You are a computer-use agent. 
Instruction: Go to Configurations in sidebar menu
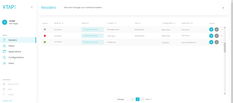[16, 57]
